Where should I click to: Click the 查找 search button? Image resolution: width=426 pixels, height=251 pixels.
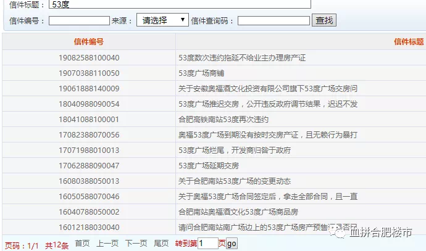(x=324, y=20)
